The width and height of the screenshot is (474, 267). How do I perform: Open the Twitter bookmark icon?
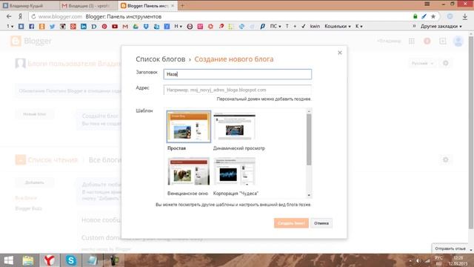point(53,27)
